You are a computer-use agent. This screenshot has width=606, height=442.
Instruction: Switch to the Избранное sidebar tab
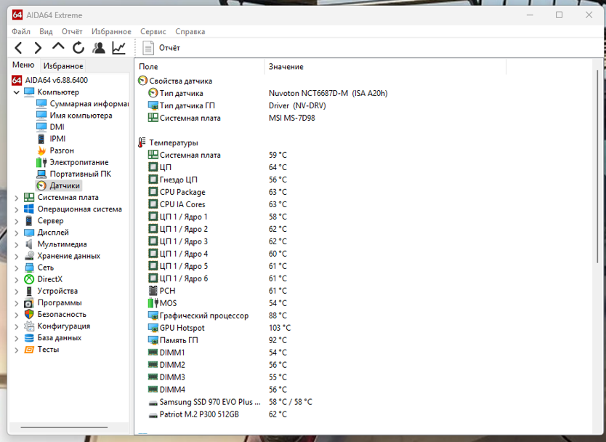click(63, 65)
